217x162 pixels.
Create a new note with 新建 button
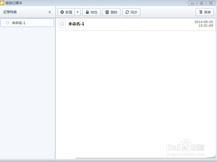[66, 12]
